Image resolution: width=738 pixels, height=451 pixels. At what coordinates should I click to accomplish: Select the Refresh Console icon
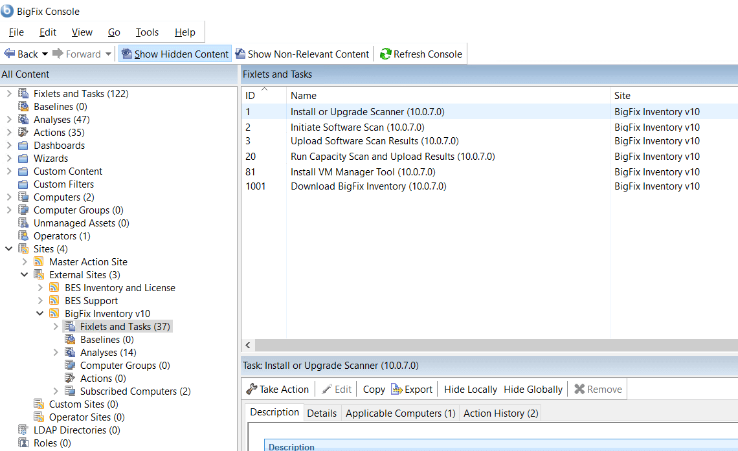[385, 54]
